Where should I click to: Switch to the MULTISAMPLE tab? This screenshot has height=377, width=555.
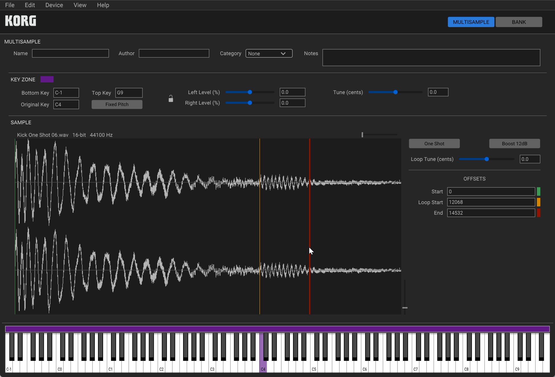pyautogui.click(x=471, y=22)
